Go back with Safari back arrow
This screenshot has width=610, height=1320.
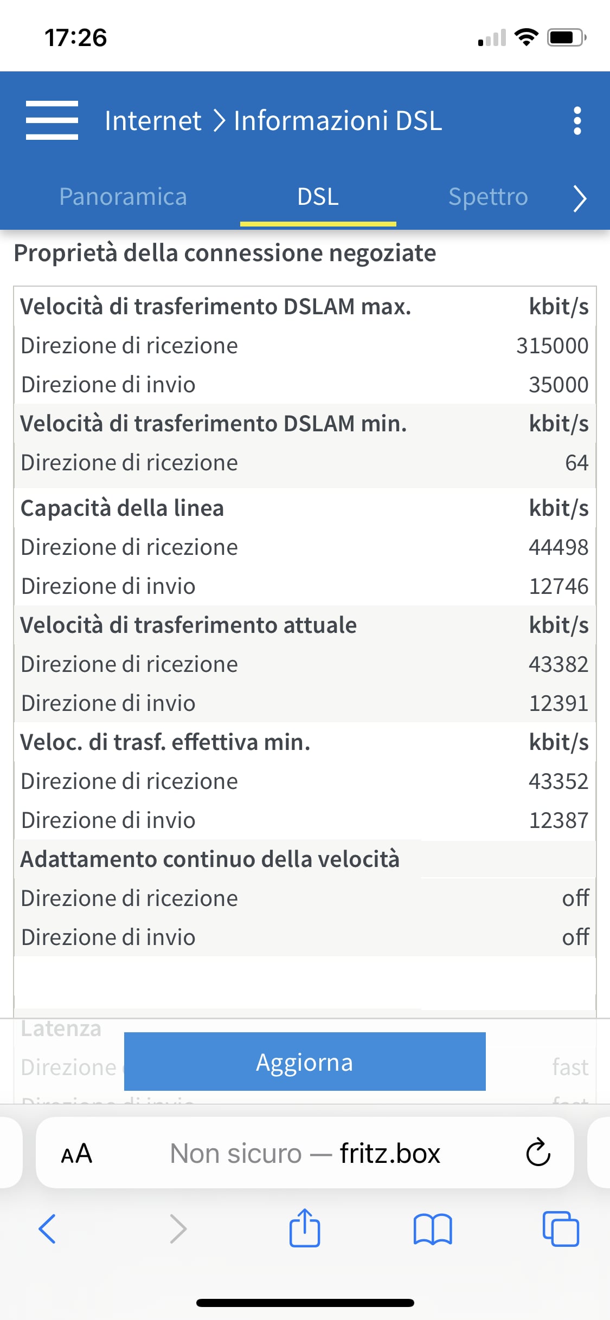tap(47, 1228)
